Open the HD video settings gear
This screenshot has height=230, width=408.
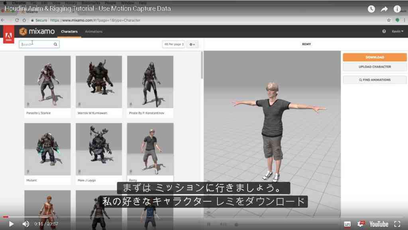(361, 224)
